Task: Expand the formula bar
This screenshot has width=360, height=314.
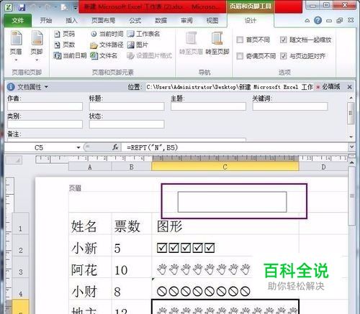Action: [352, 147]
